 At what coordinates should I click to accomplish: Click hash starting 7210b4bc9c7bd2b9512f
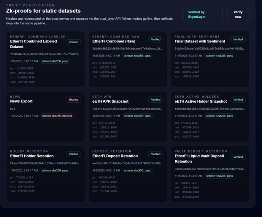(45, 54)
